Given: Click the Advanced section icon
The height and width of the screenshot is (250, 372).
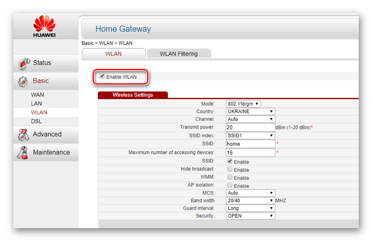Looking at the screenshot, I should pos(23,135).
